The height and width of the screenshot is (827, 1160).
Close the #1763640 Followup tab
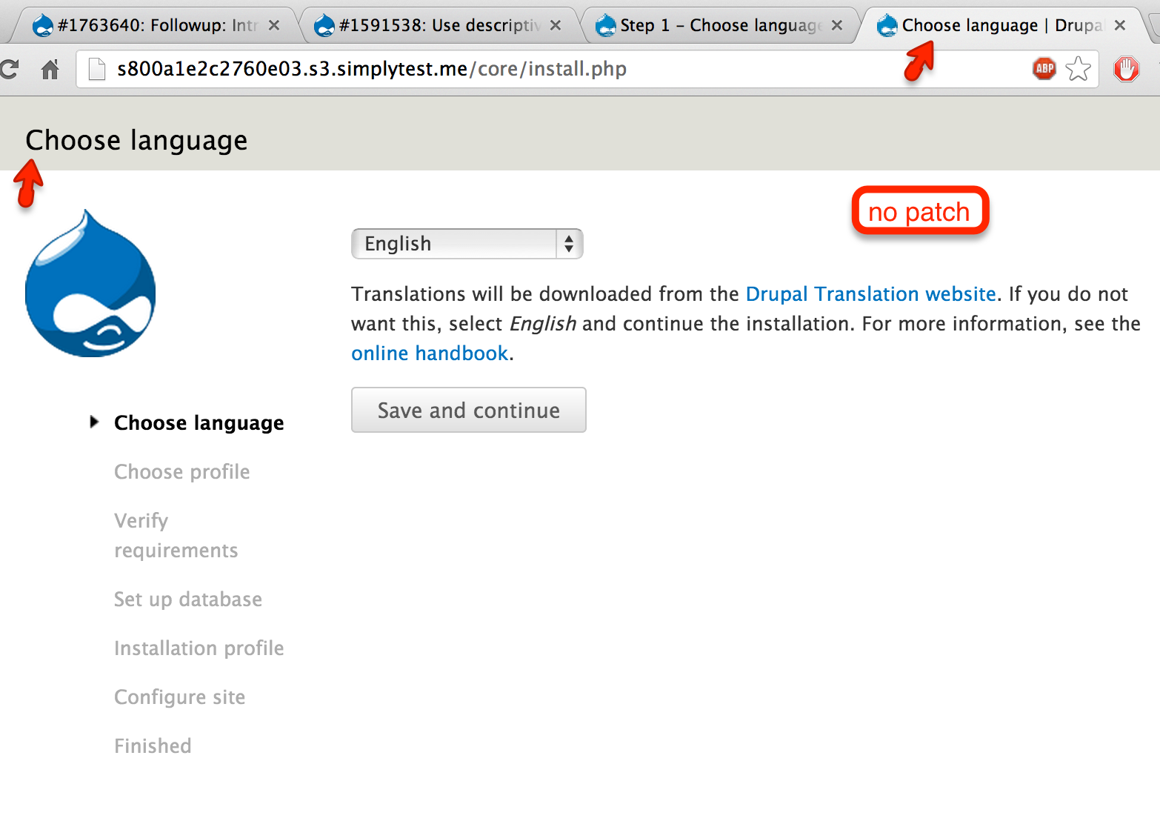[x=274, y=25]
